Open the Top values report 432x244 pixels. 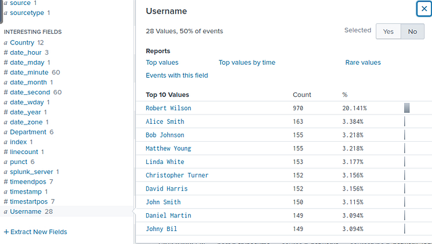pos(162,62)
